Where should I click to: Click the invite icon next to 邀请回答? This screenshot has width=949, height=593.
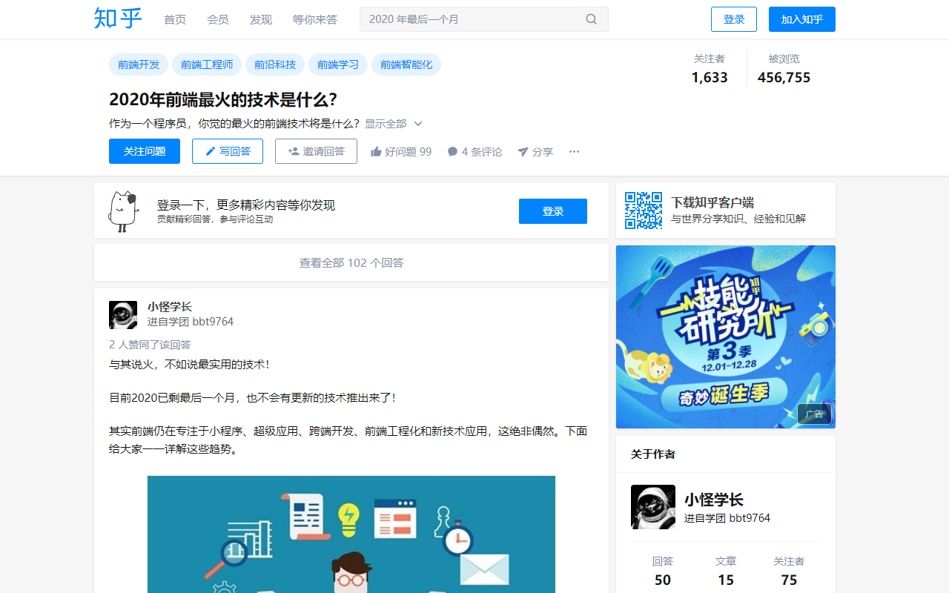(x=293, y=151)
